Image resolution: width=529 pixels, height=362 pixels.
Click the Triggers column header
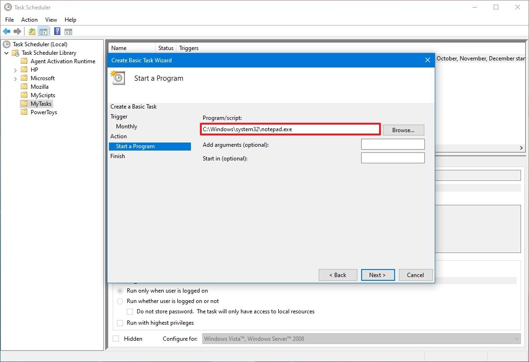pos(189,48)
